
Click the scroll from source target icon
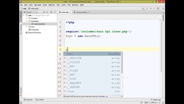pyautogui.click(x=44, y=12)
